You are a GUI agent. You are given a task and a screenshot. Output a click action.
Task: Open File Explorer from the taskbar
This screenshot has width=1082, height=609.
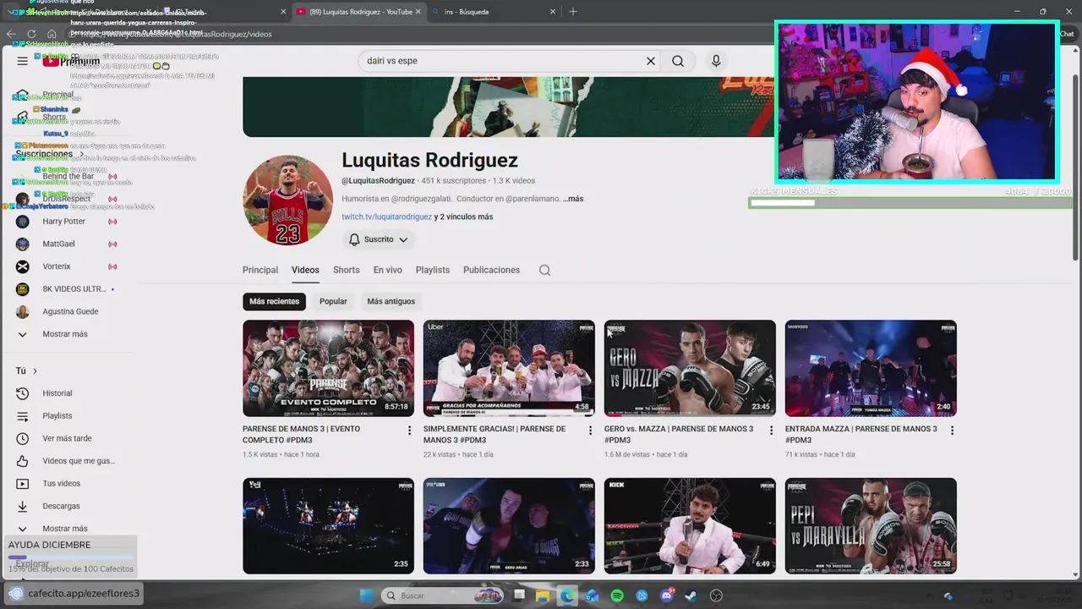pyautogui.click(x=543, y=595)
